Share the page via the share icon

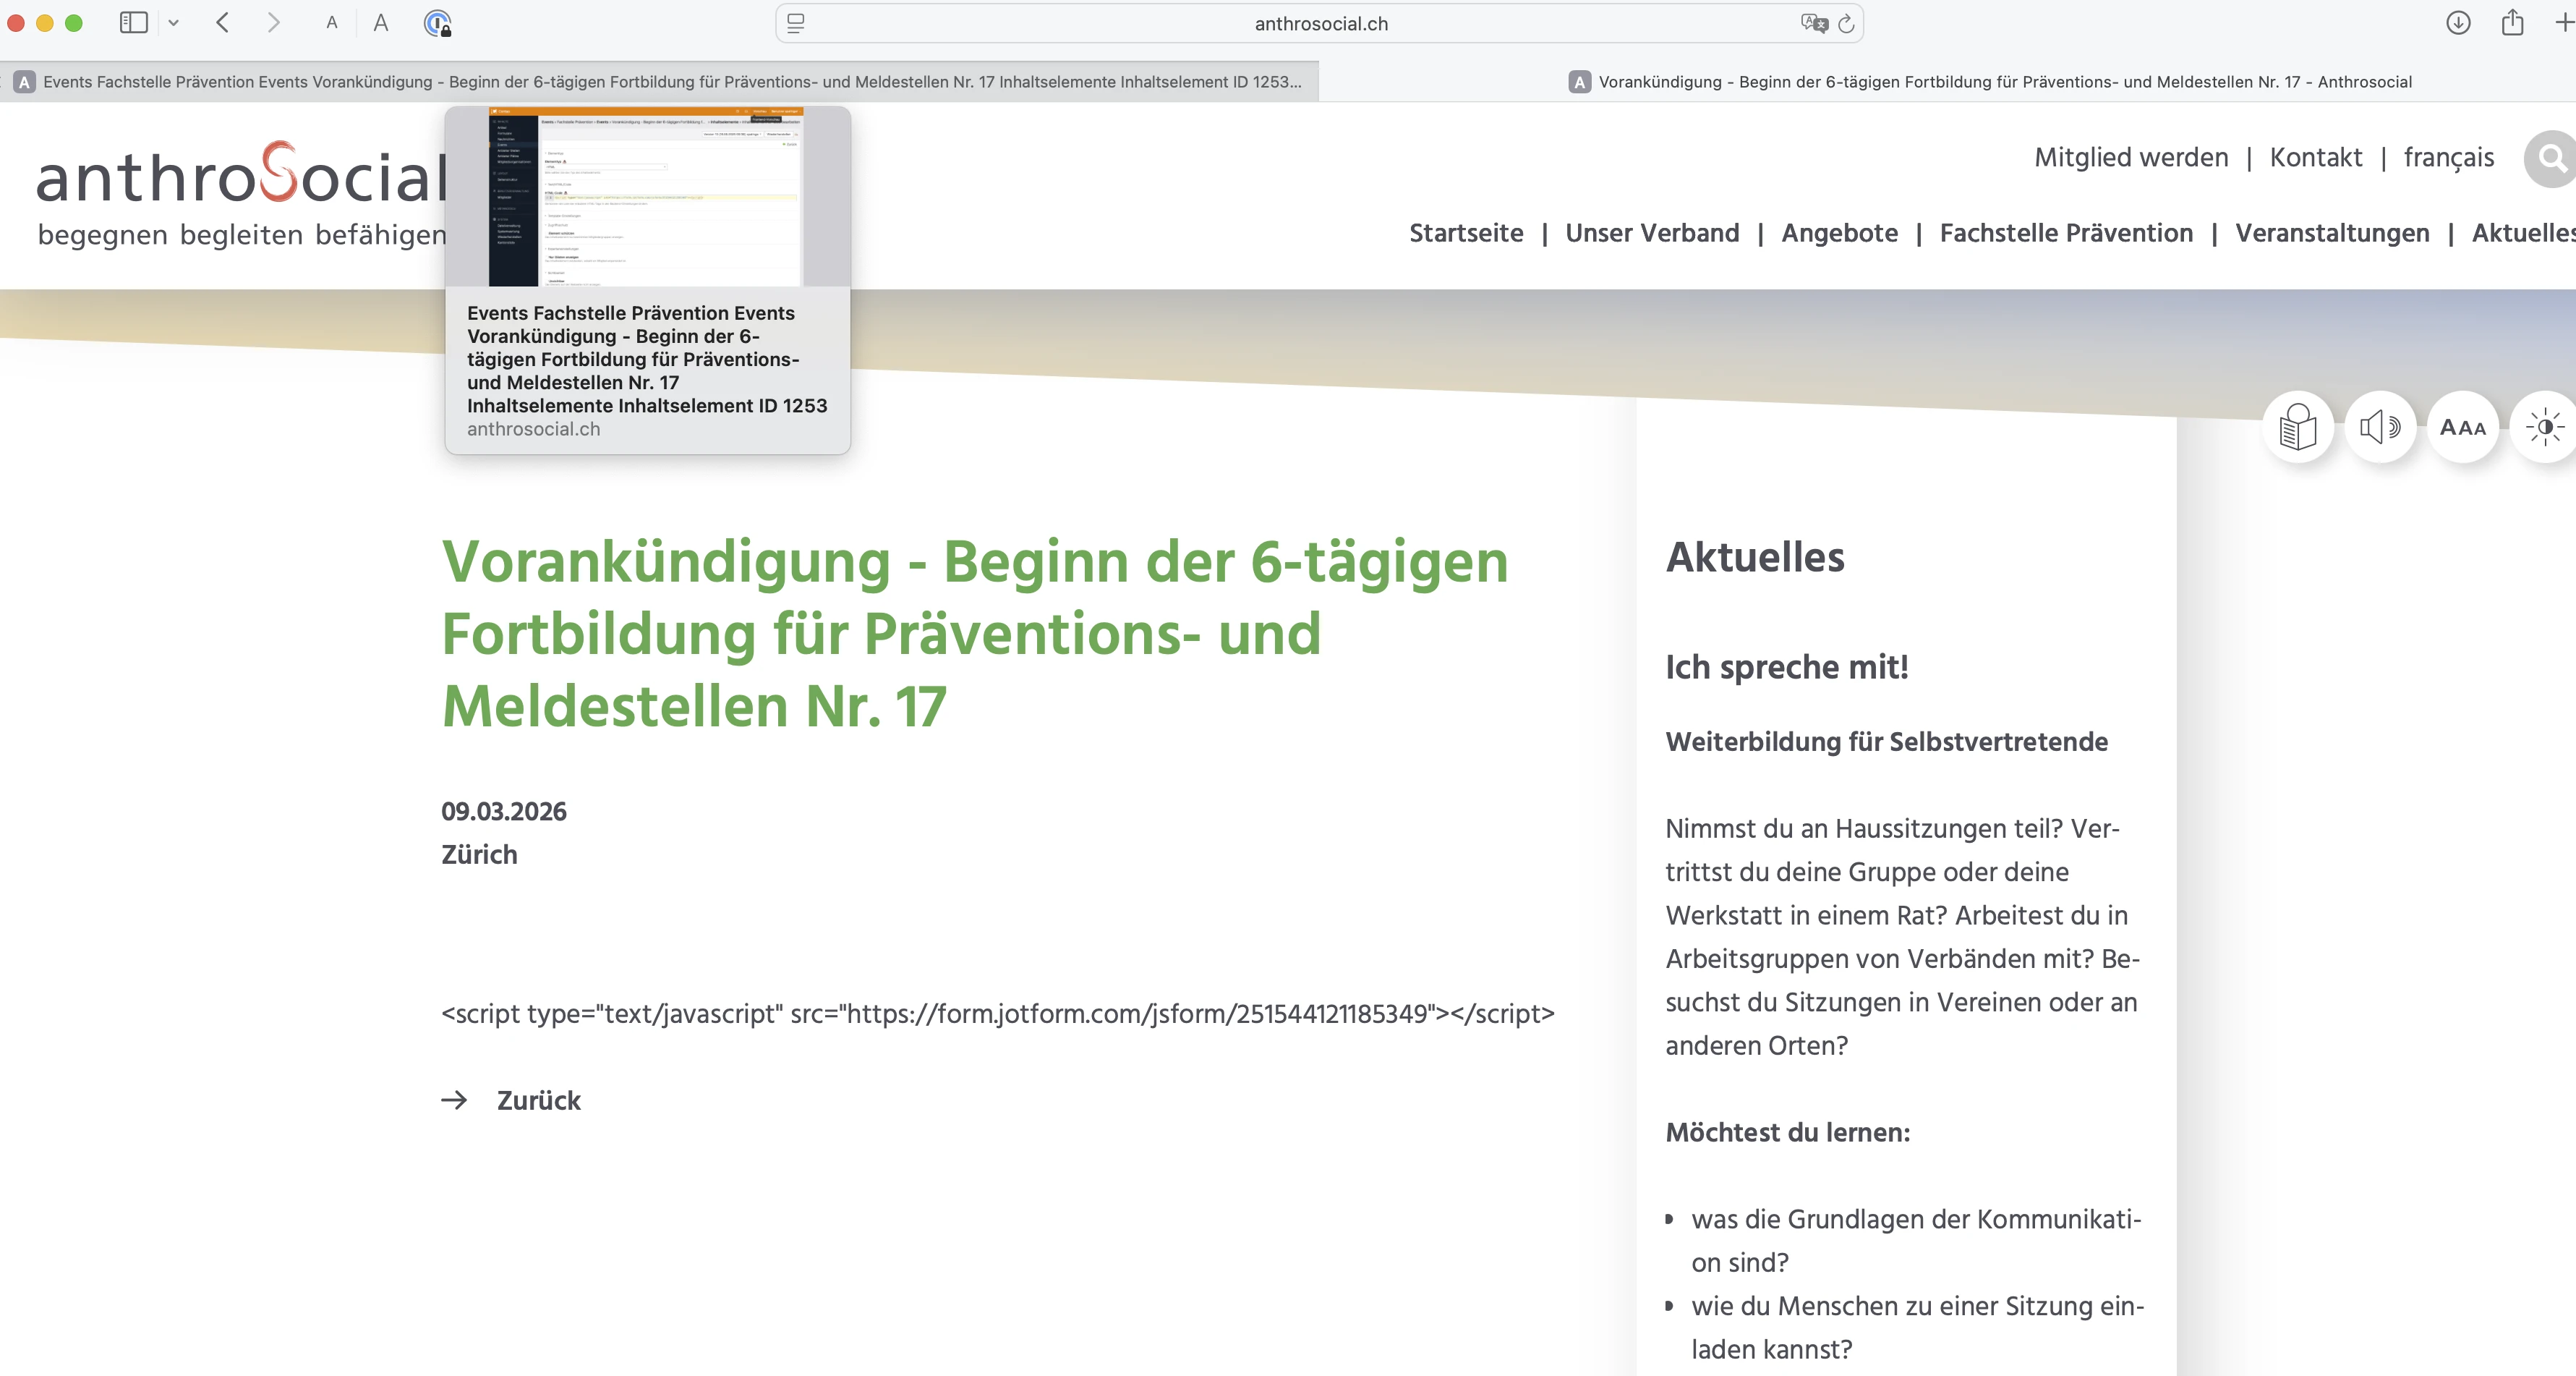click(2513, 23)
